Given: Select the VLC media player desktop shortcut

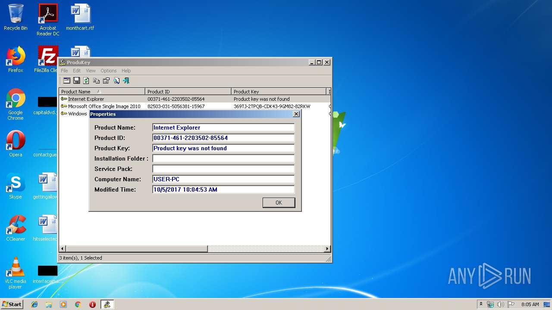Looking at the screenshot, I should (16, 273).
